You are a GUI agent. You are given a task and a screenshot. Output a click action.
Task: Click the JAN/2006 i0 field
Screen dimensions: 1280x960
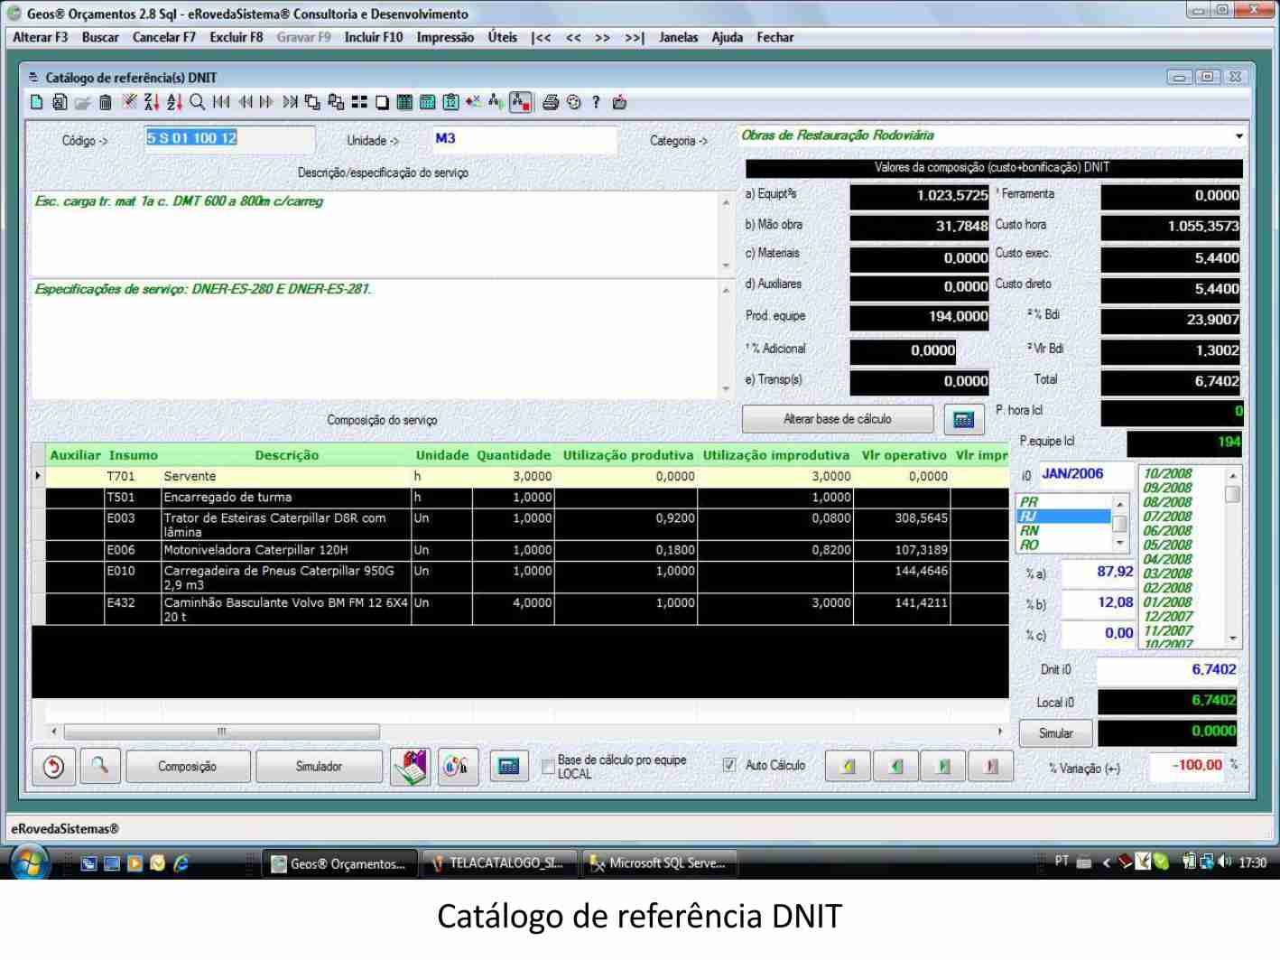(1086, 474)
